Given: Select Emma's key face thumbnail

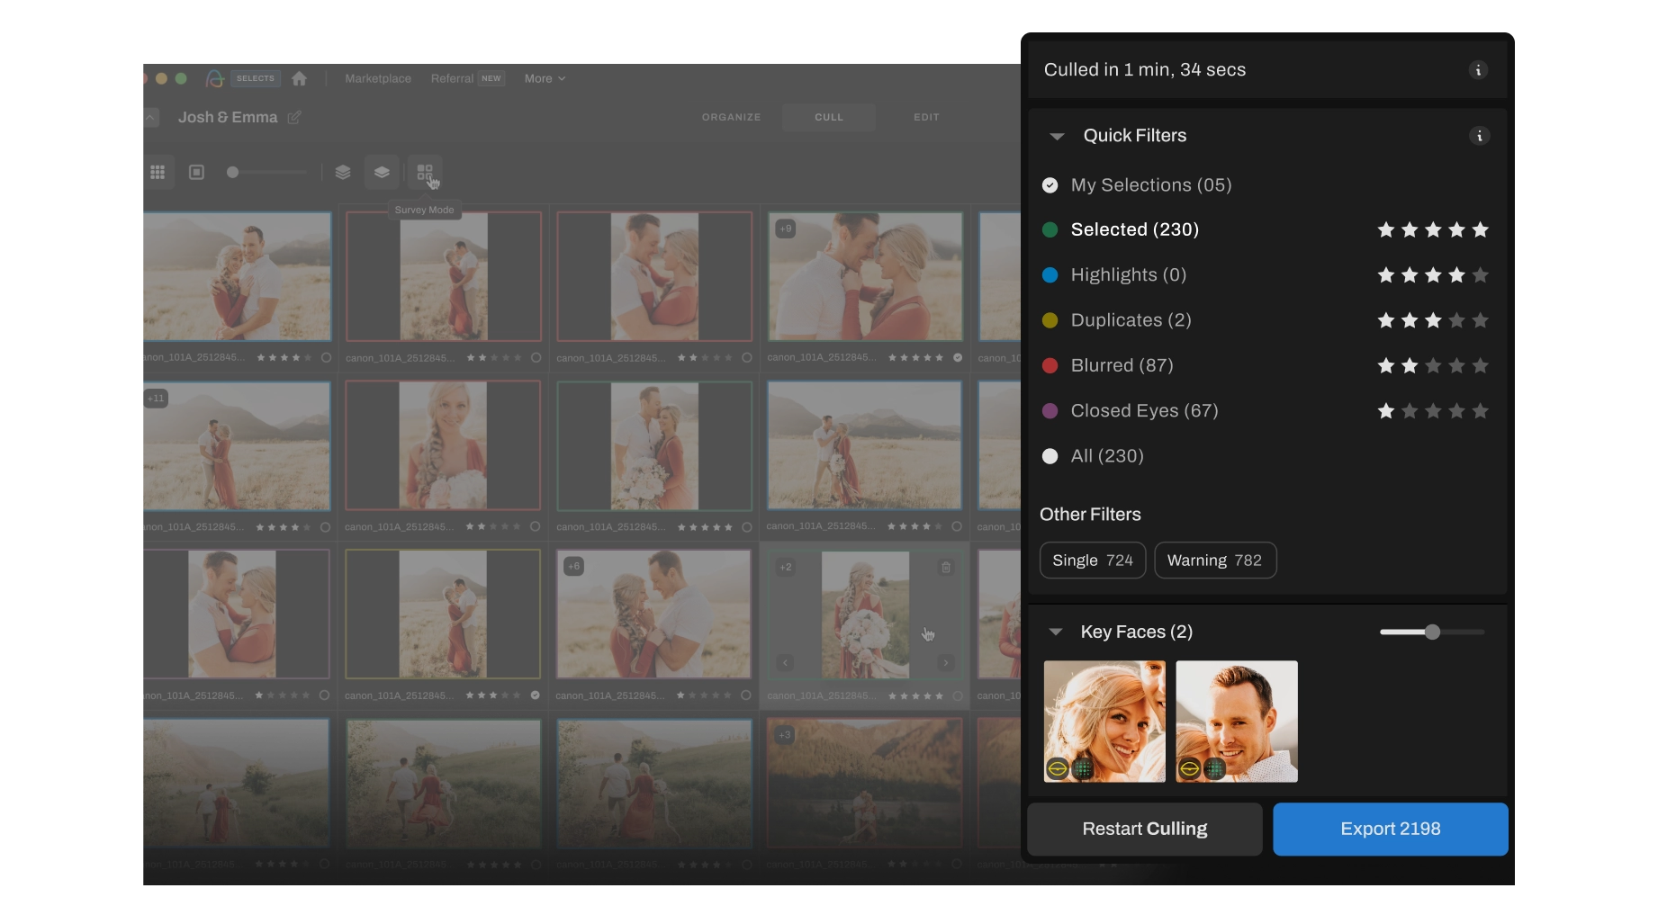Looking at the screenshot, I should pyautogui.click(x=1104, y=721).
